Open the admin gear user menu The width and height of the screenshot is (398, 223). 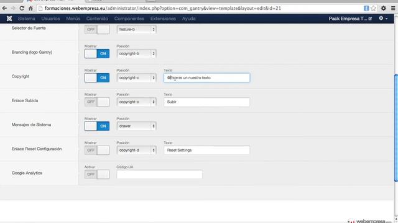pyautogui.click(x=383, y=19)
